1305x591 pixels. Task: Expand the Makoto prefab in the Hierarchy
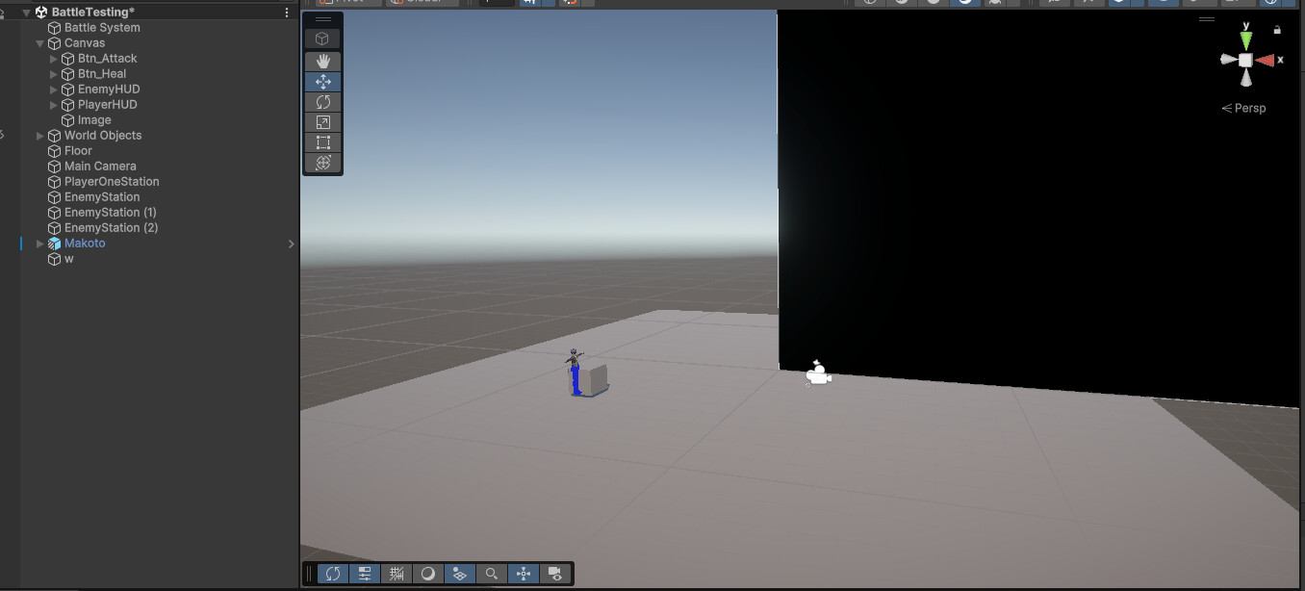(39, 243)
